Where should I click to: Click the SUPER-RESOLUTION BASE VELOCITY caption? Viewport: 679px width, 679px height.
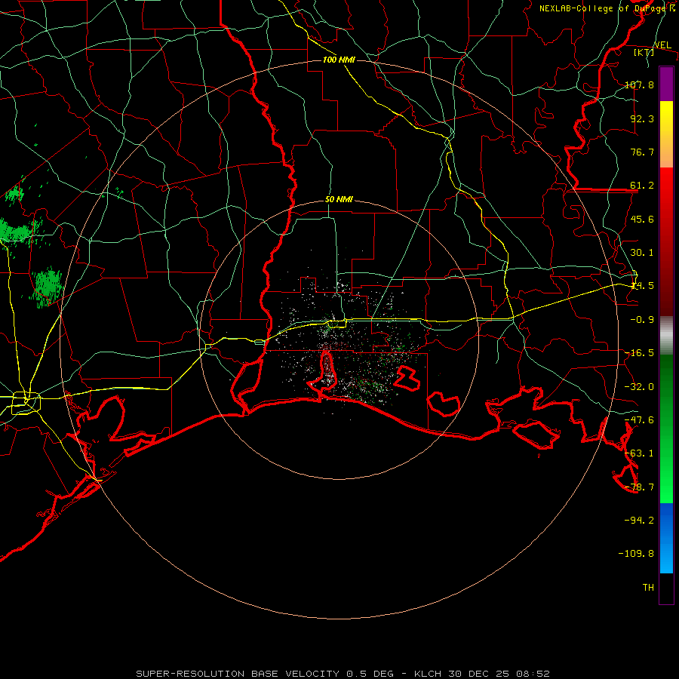coord(238,674)
